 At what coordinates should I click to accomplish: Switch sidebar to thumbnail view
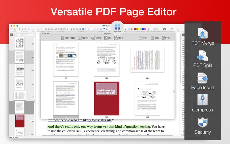tap(11, 35)
